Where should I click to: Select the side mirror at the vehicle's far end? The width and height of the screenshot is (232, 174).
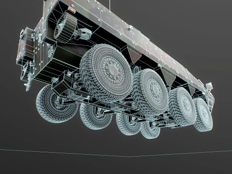[x=209, y=86]
